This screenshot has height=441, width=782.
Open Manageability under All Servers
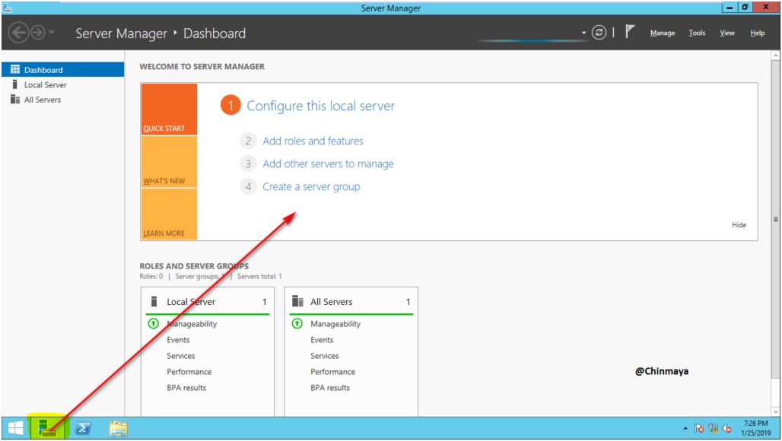tap(335, 324)
